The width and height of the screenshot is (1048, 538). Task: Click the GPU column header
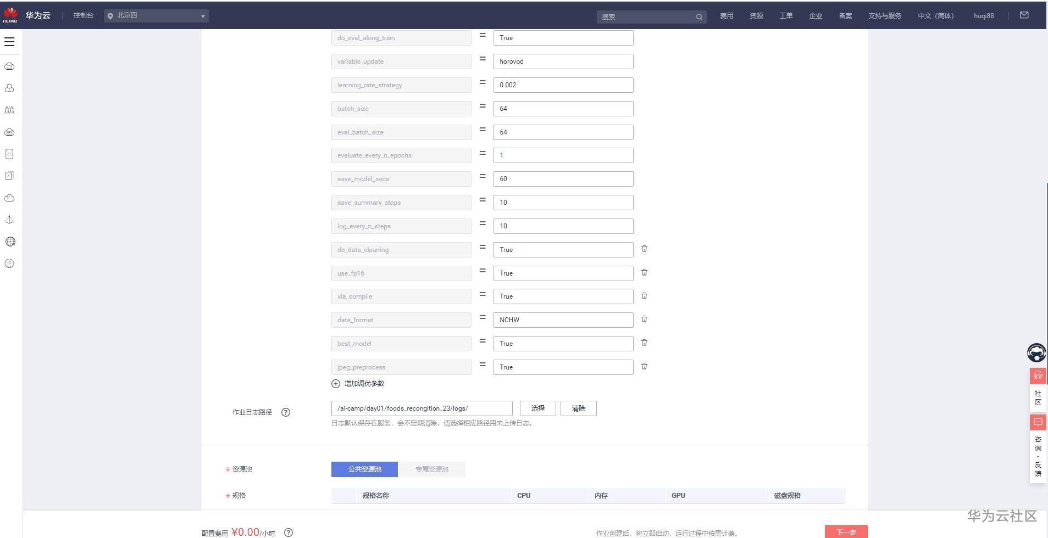coord(678,496)
